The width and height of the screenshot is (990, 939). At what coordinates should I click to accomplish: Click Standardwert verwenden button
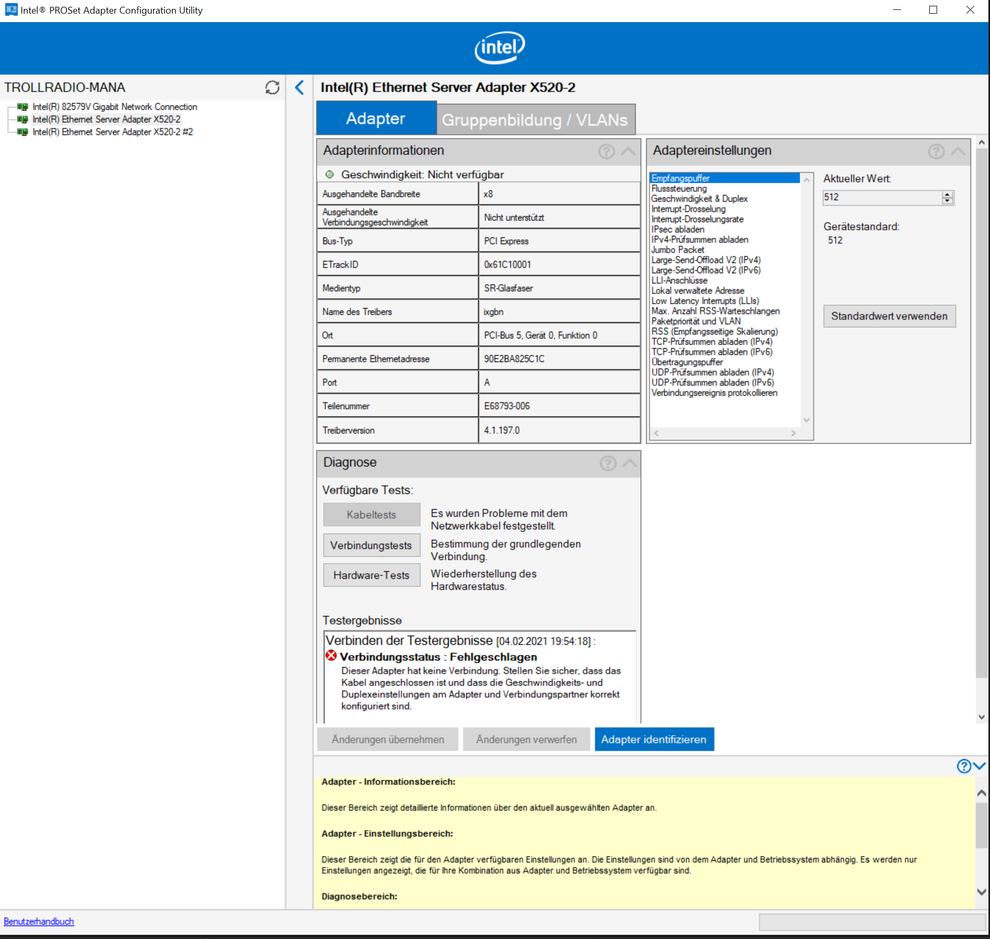tap(889, 316)
